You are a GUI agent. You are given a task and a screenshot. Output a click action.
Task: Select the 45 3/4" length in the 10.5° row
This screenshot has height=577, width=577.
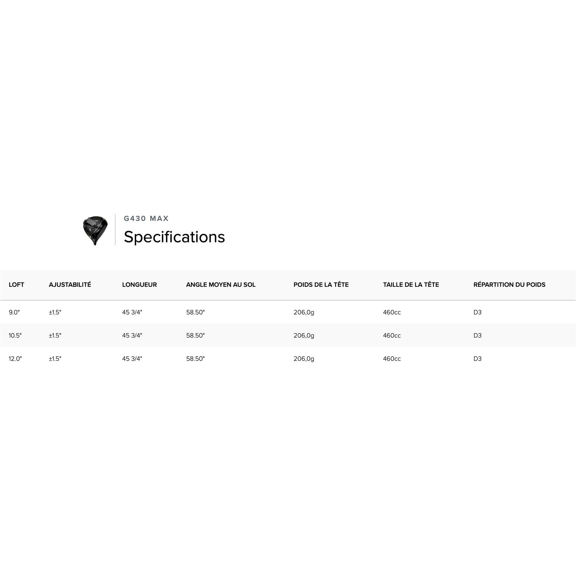(x=132, y=336)
